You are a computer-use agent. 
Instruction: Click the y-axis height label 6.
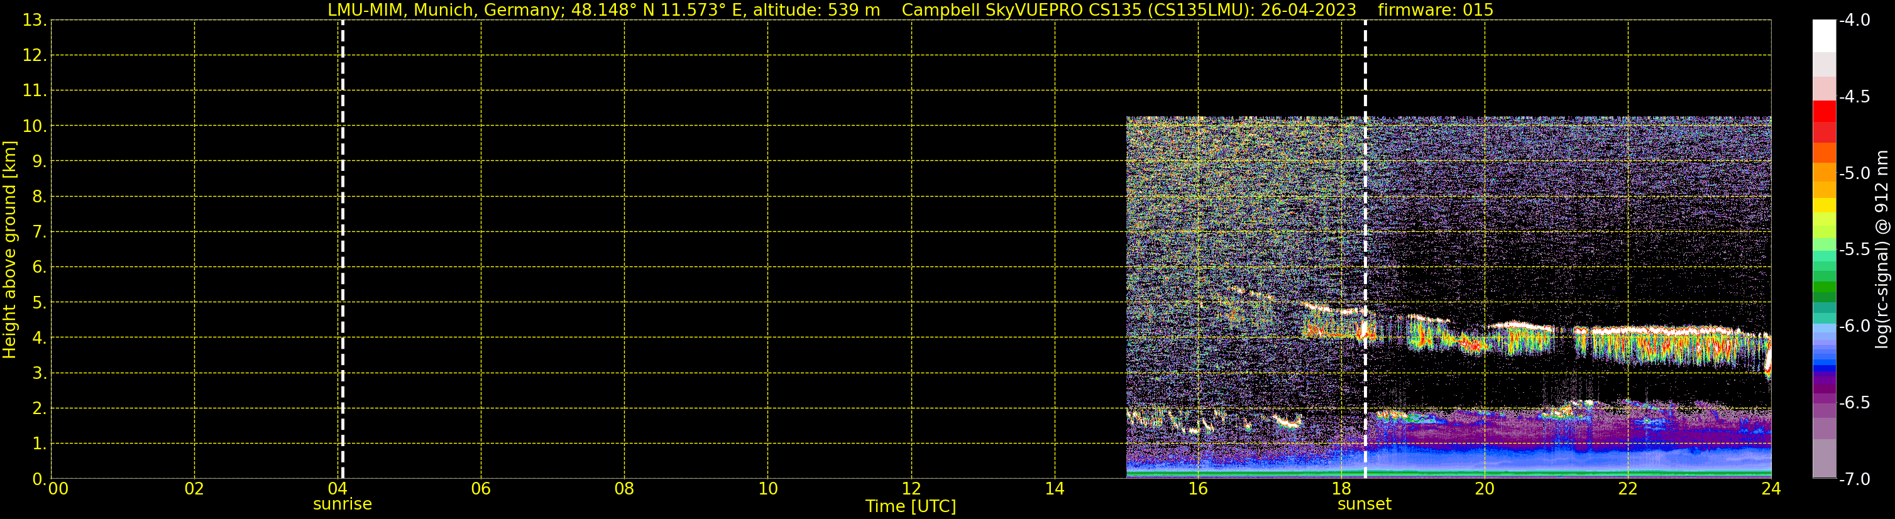point(38,267)
